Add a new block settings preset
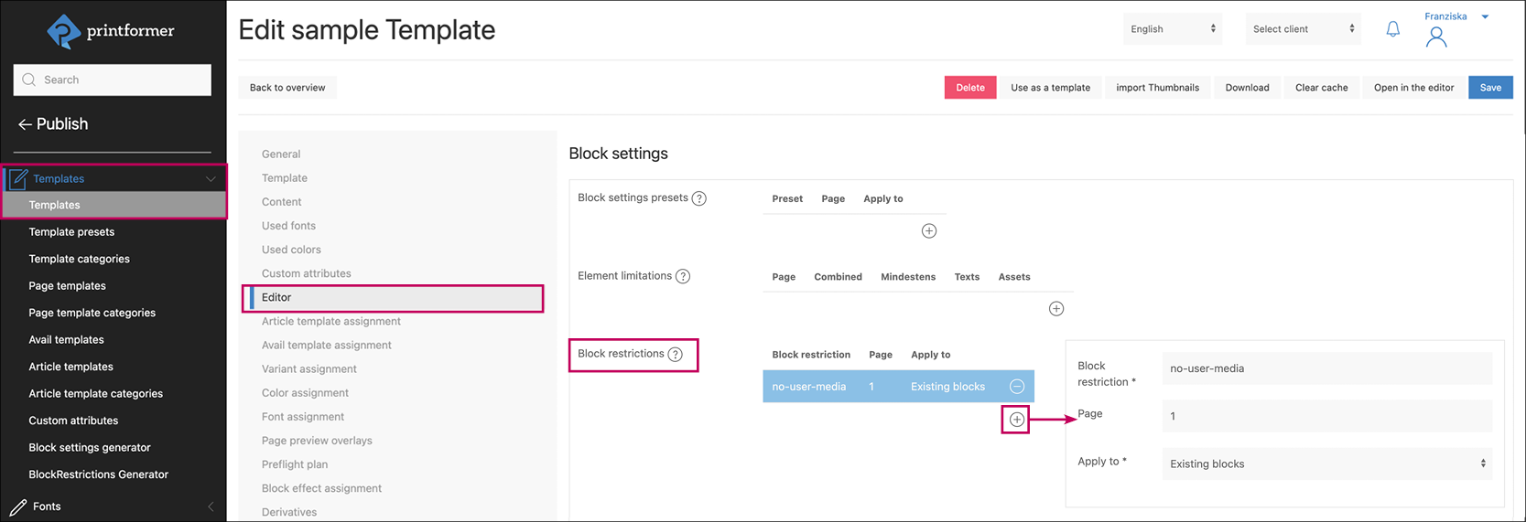 point(928,231)
